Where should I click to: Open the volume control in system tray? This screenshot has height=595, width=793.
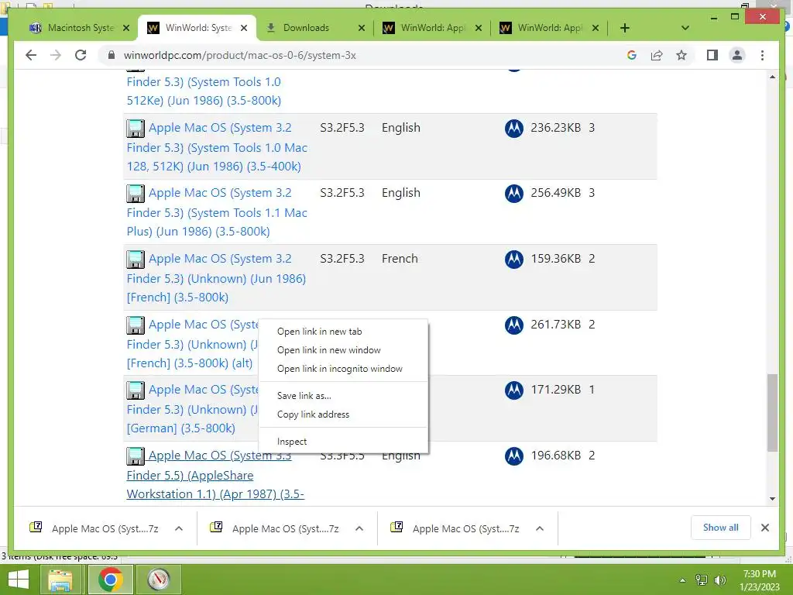(719, 580)
